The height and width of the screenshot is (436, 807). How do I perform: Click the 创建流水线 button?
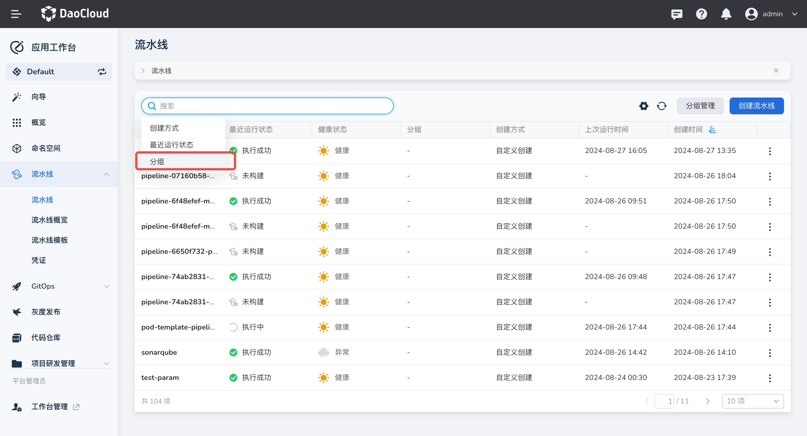[x=756, y=106]
